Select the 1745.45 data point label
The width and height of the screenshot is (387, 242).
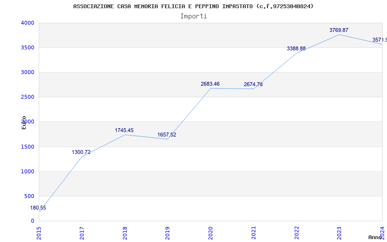pos(124,130)
